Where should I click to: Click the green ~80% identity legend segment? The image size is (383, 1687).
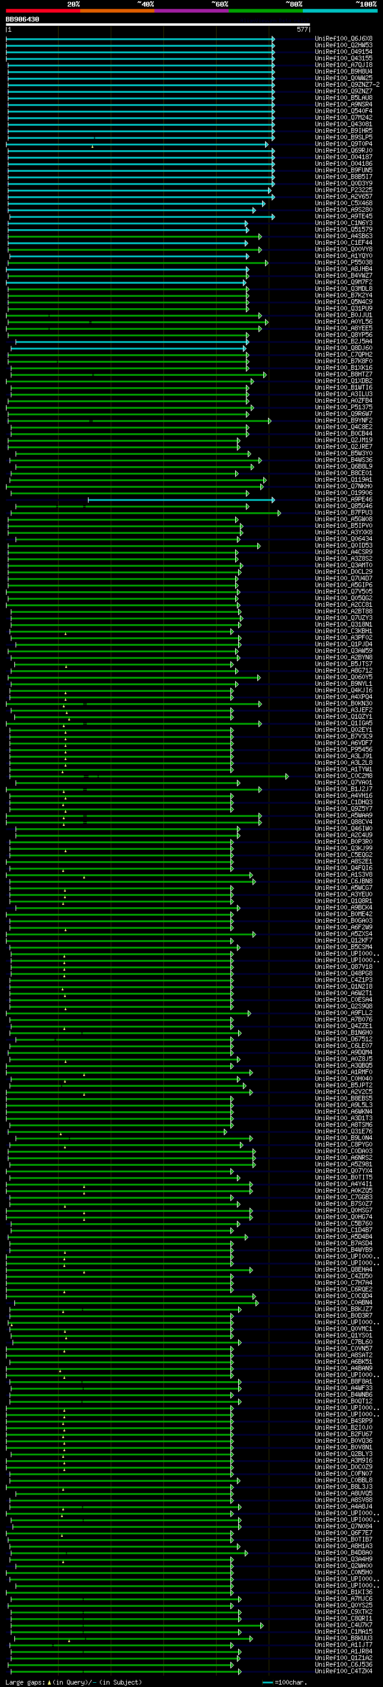point(266,11)
